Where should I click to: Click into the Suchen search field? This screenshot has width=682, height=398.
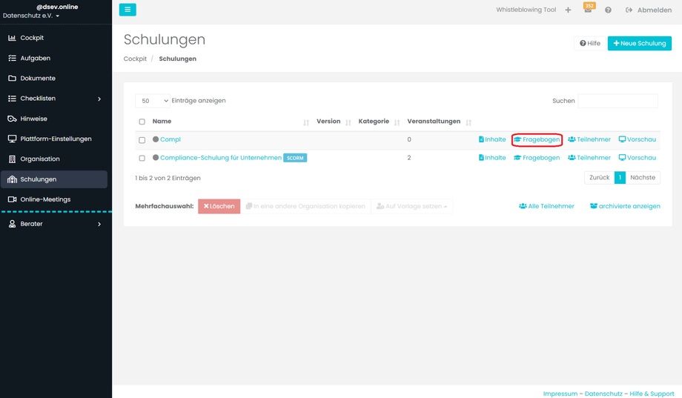pos(618,101)
